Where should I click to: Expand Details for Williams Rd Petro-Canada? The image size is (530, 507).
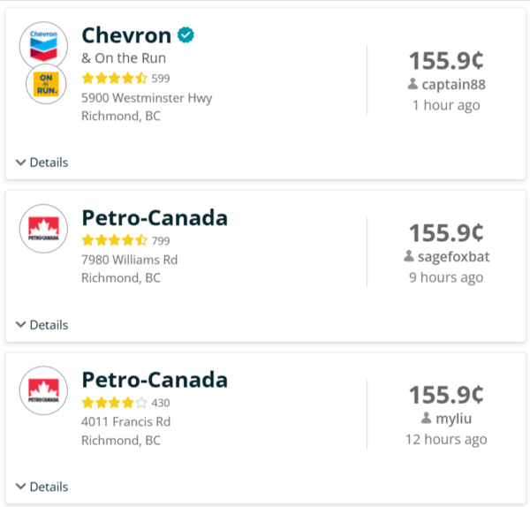coord(42,325)
